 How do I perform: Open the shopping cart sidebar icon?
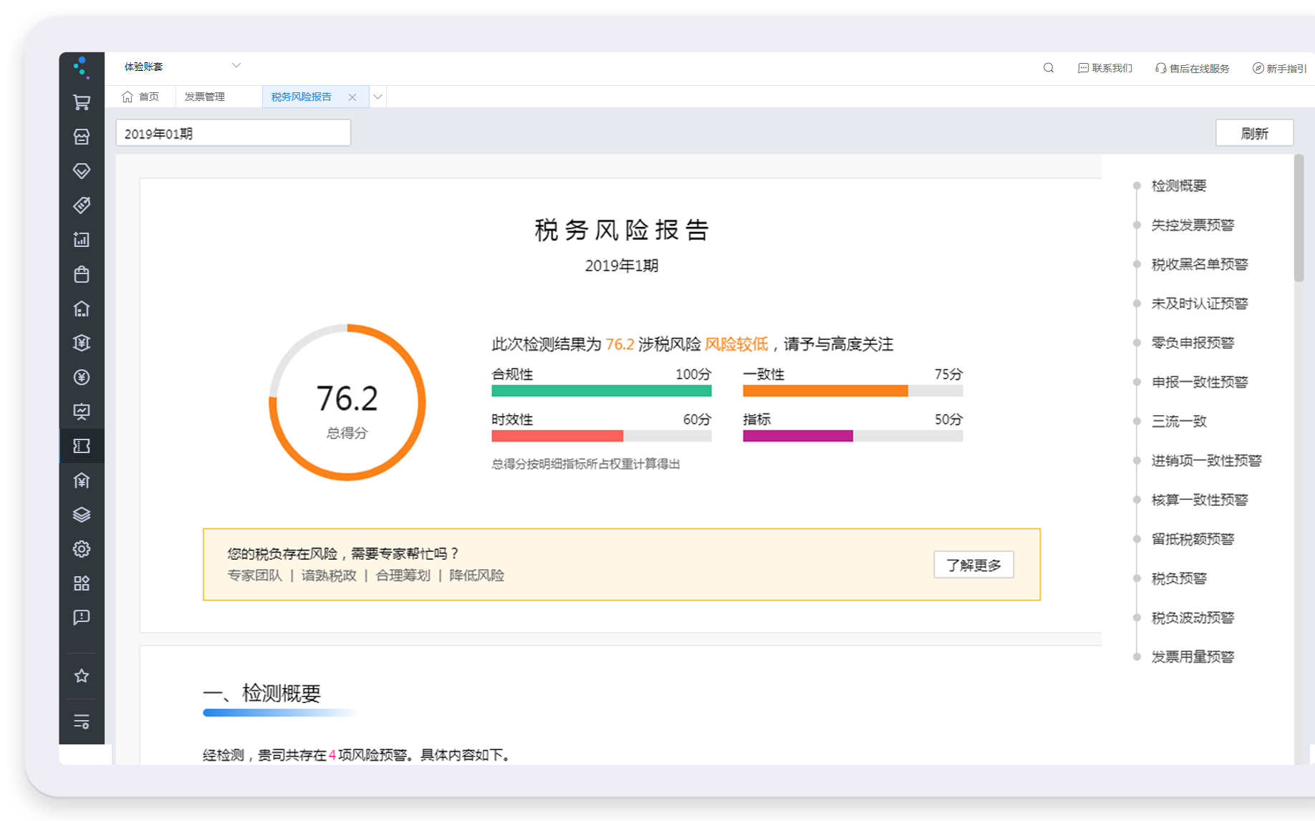(x=82, y=102)
